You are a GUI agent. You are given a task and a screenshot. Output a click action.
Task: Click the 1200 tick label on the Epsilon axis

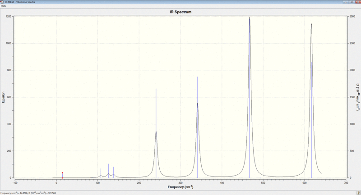(x=9, y=17)
